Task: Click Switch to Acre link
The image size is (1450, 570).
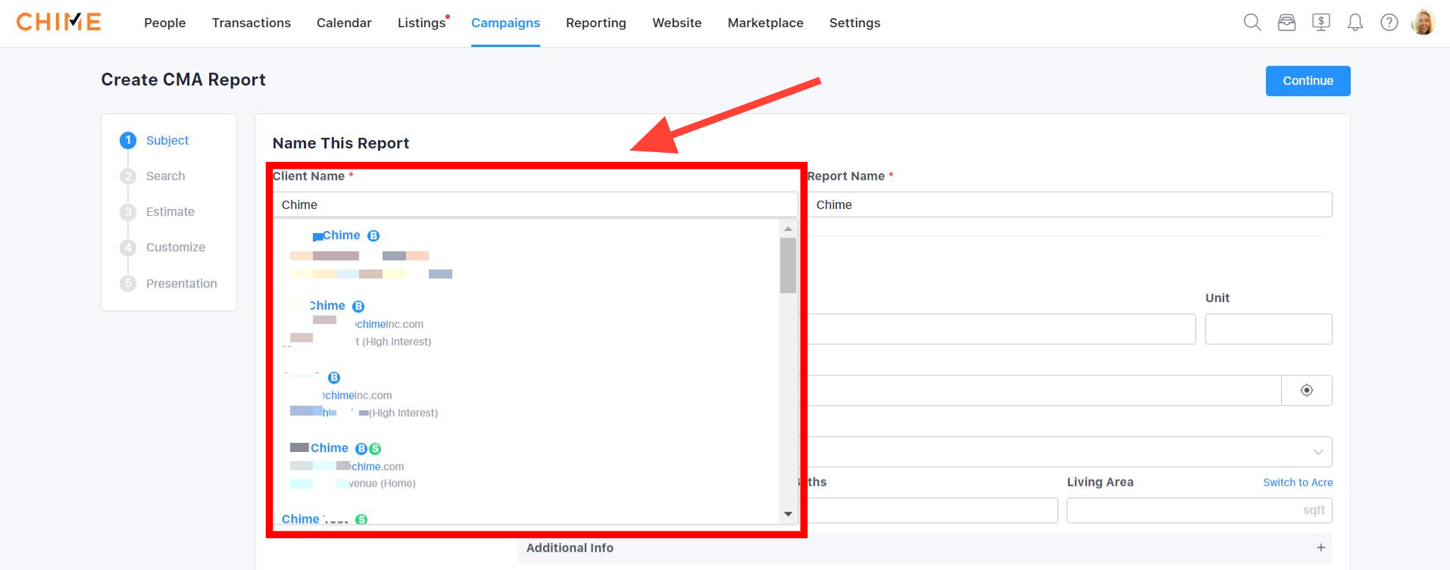Action: (1297, 482)
